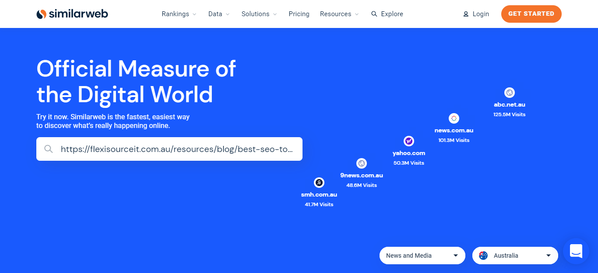Open the 9news.com.au label

(x=362, y=176)
